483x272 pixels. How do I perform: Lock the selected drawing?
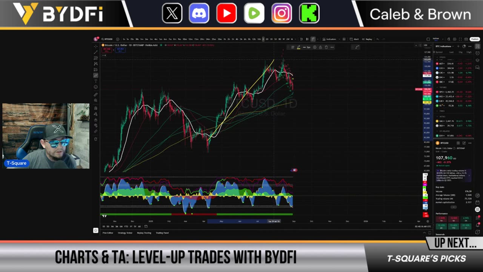(320, 47)
